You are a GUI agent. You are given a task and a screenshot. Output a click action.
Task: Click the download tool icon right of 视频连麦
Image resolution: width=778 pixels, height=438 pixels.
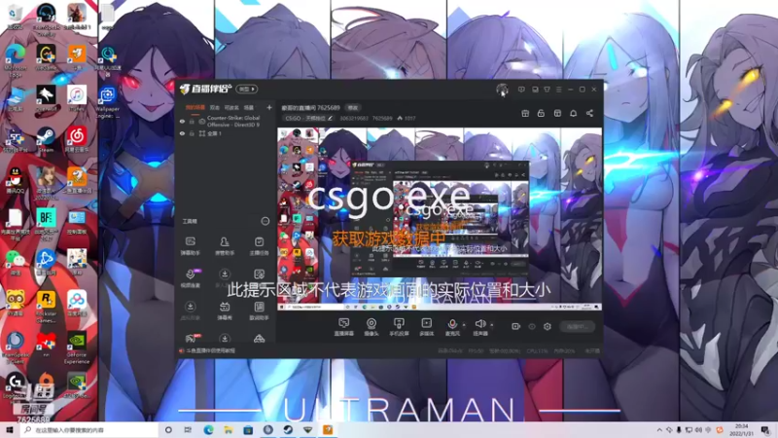click(x=225, y=276)
